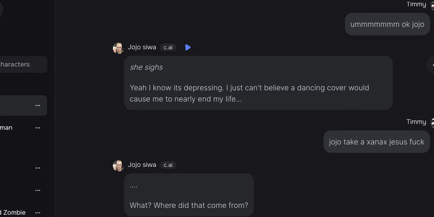Open the options dots of the sidebar chat above Zombie
Screen dimensions: 434x217
(x=37, y=190)
